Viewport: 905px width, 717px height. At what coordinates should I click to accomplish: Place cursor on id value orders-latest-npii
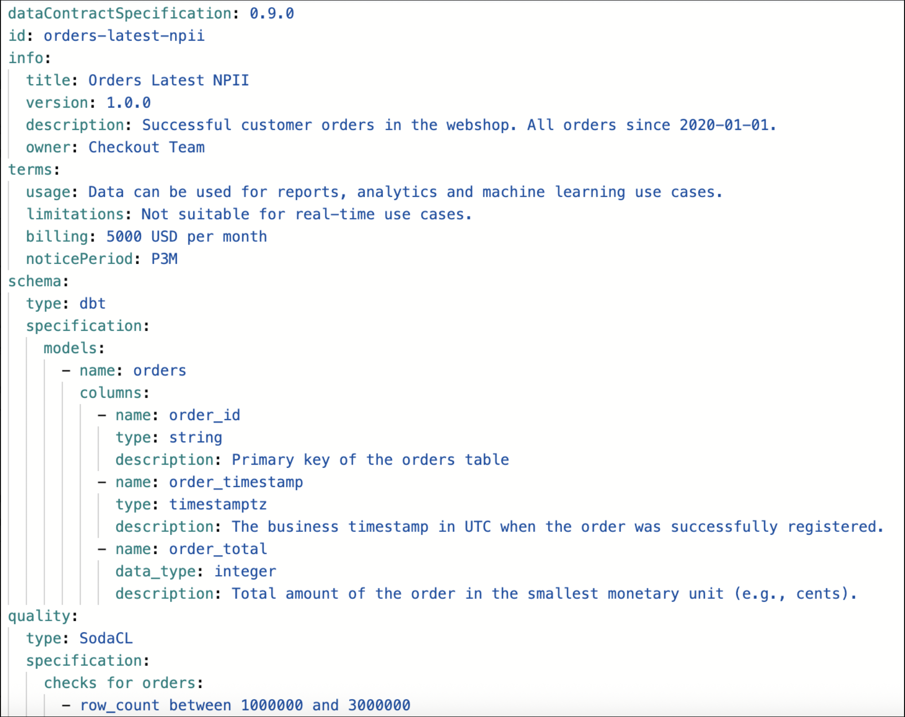(124, 36)
